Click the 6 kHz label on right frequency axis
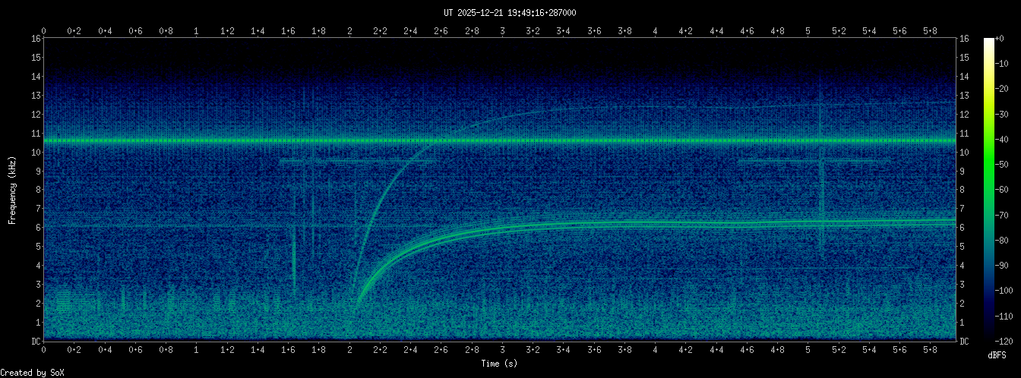 (x=964, y=228)
